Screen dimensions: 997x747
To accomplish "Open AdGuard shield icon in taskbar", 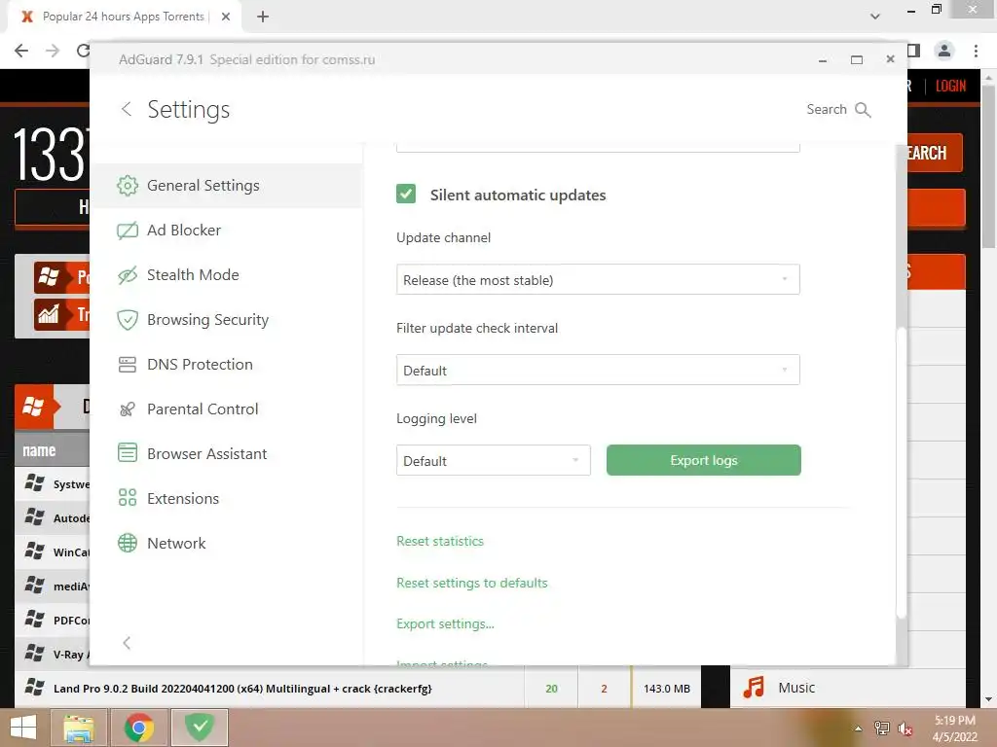I will point(200,728).
